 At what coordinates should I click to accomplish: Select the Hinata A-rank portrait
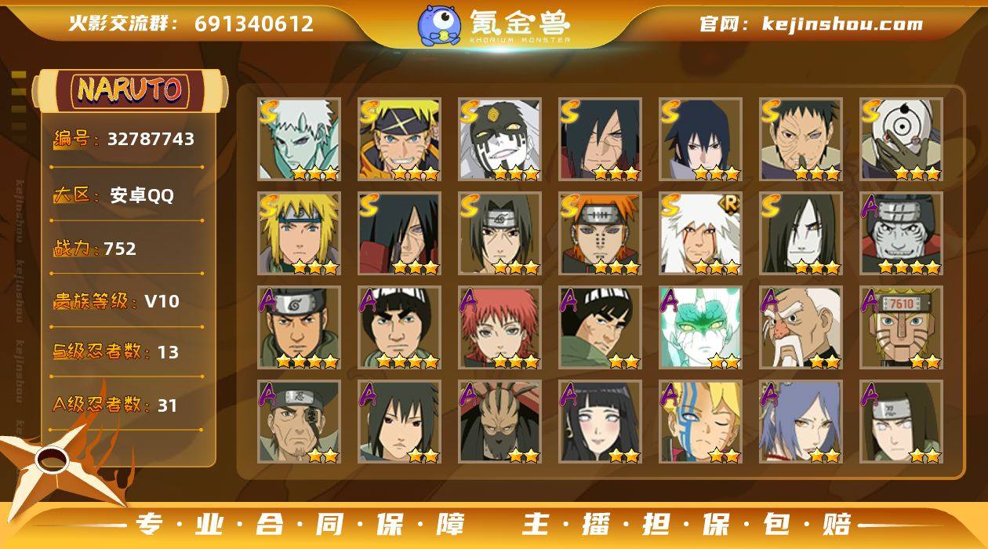600,422
